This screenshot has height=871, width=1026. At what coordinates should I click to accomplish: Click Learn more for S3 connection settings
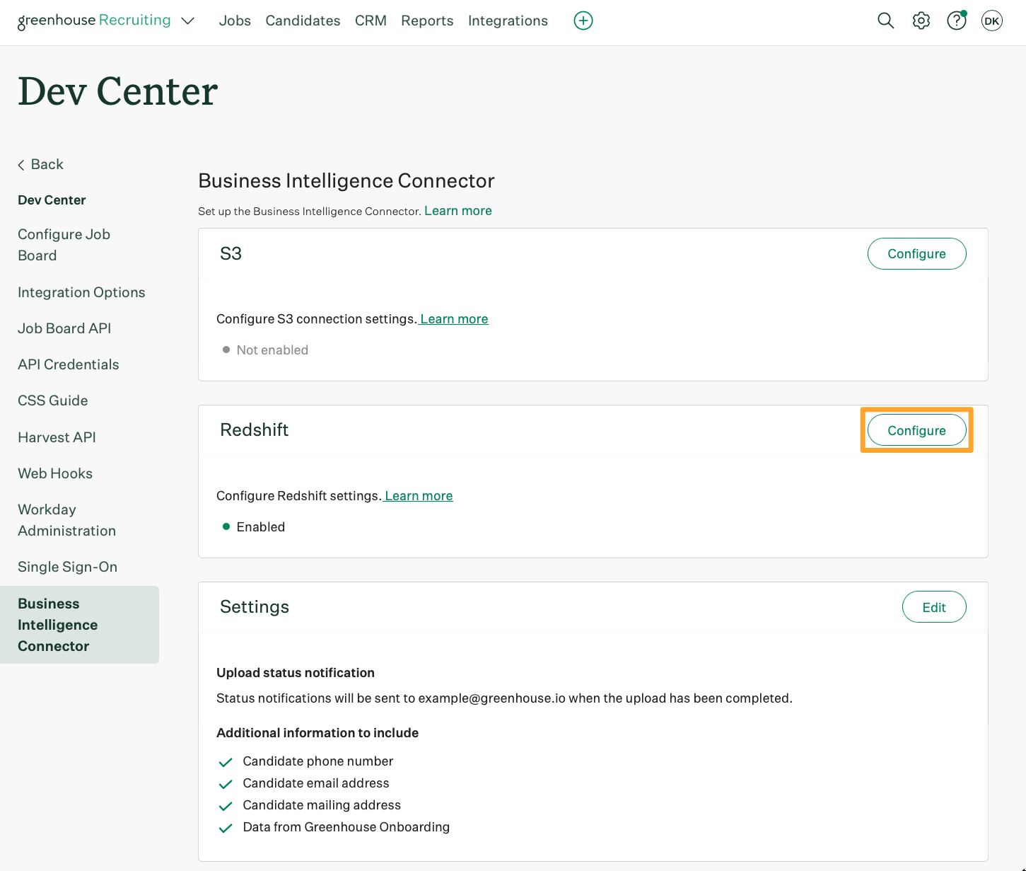tap(454, 319)
